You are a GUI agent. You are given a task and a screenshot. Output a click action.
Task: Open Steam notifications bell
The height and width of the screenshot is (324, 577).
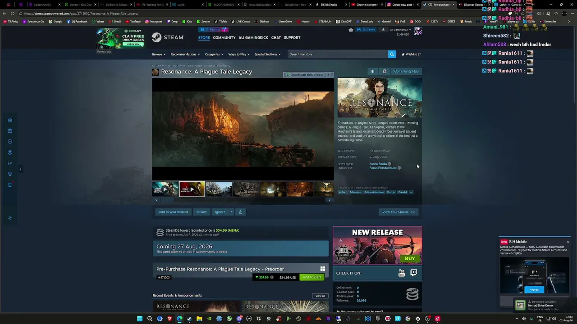[383, 30]
